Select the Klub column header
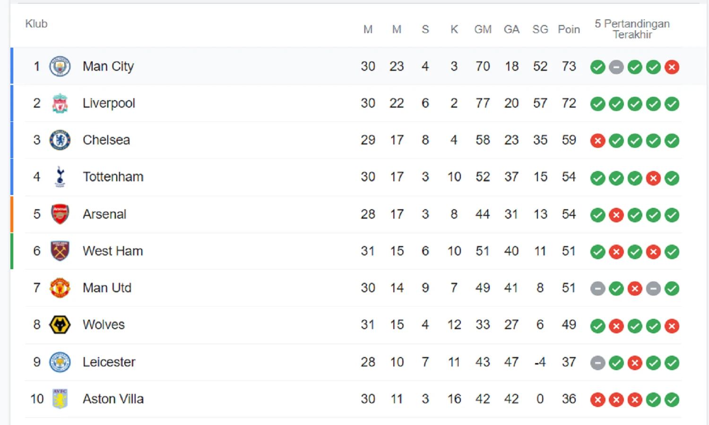The height and width of the screenshot is (425, 709). 36,24
